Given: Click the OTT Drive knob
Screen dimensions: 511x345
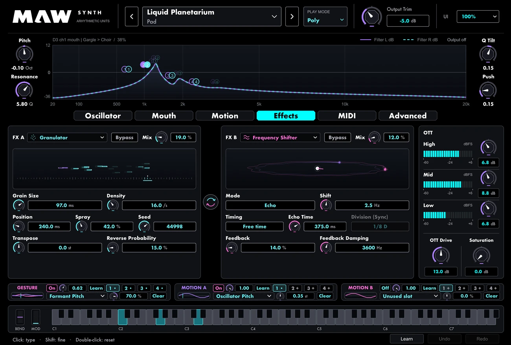Looking at the screenshot, I should pos(441,255).
